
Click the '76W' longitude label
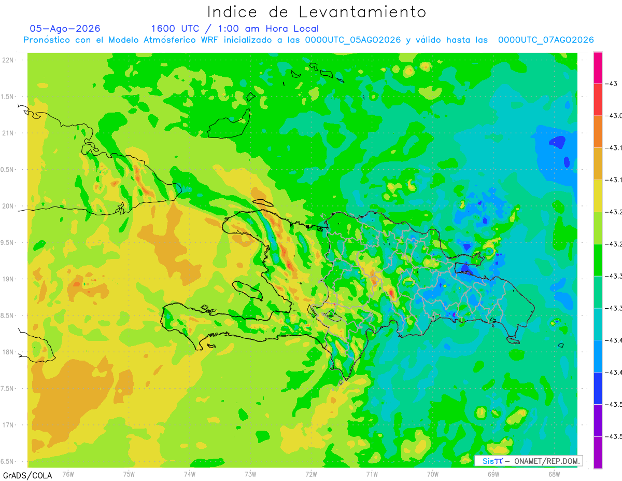click(x=68, y=474)
